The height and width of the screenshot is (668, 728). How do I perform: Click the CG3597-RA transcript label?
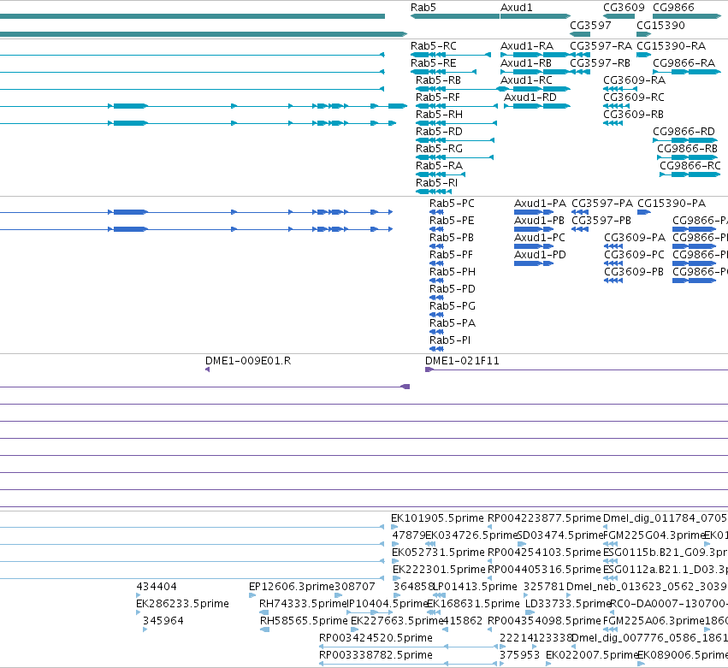[x=601, y=46]
